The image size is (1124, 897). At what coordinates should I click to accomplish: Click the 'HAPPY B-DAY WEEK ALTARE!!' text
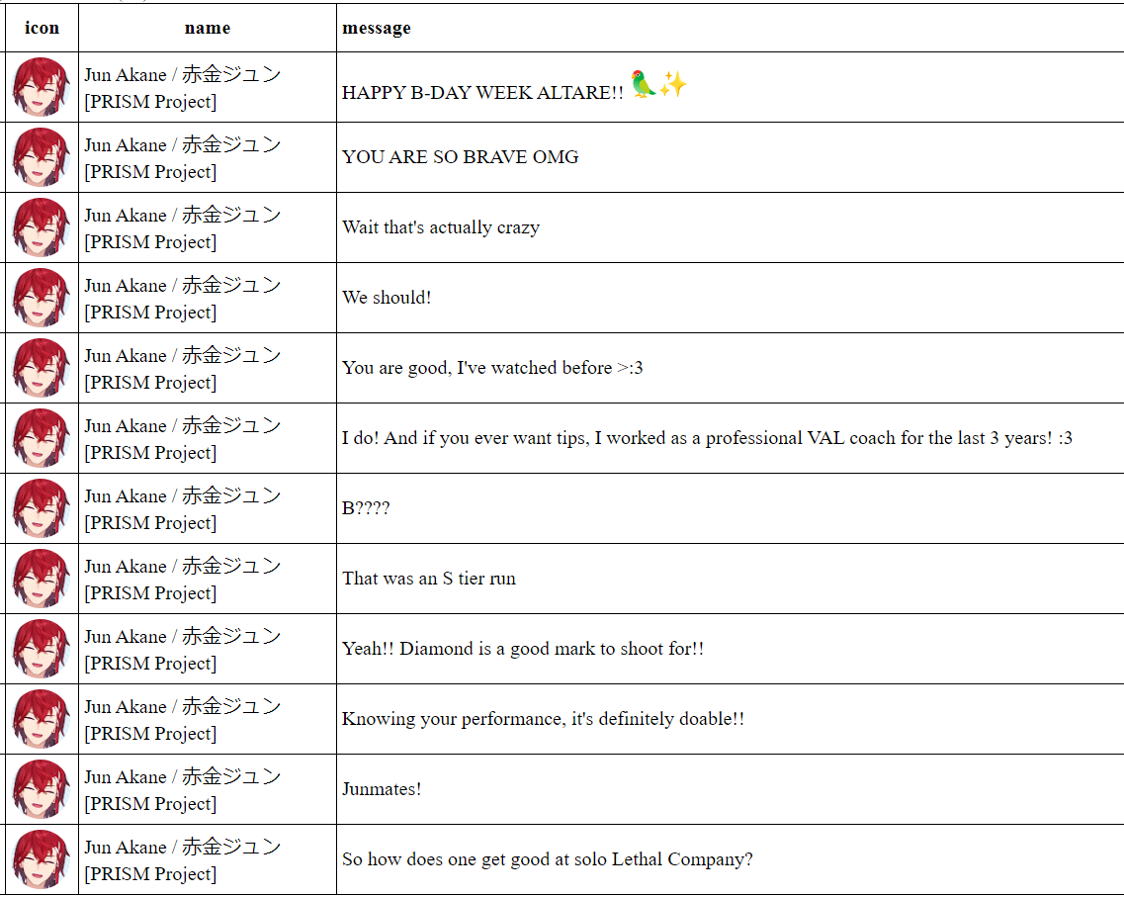coord(482,93)
